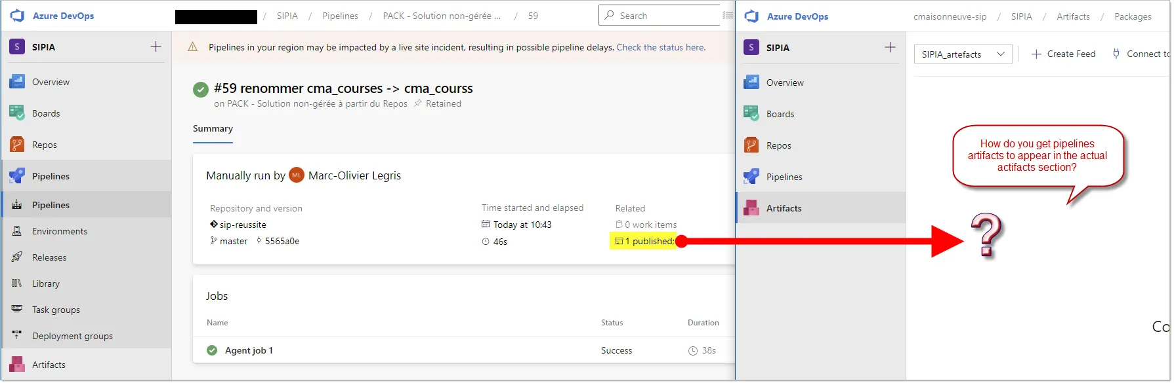
Task: Open the '1 published' artifacts link
Action: 645,241
